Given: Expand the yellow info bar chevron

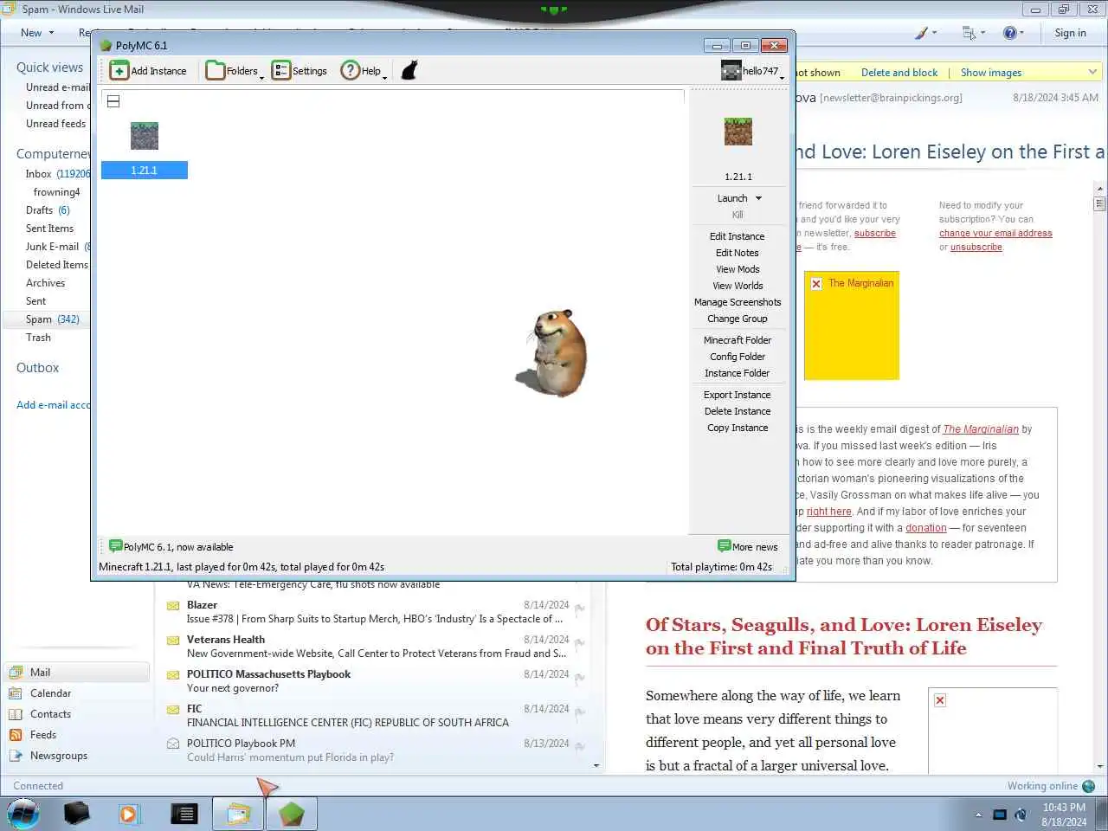Looking at the screenshot, I should (1092, 72).
